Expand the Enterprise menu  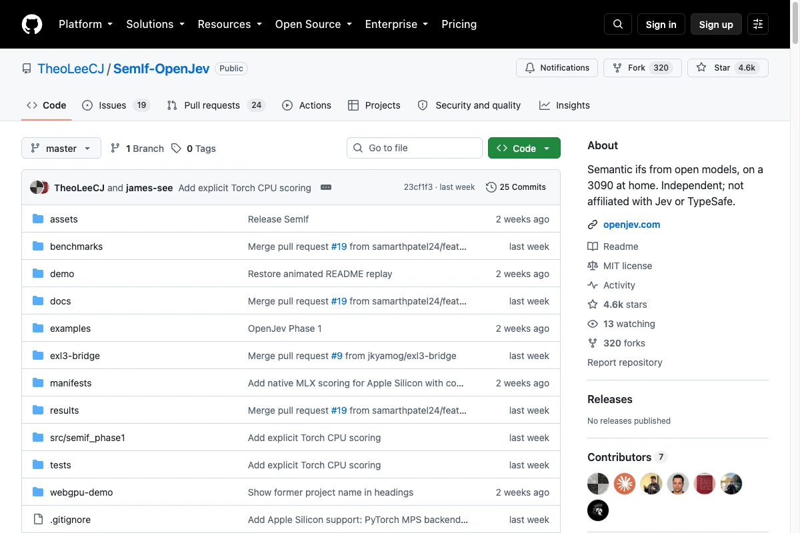(397, 24)
